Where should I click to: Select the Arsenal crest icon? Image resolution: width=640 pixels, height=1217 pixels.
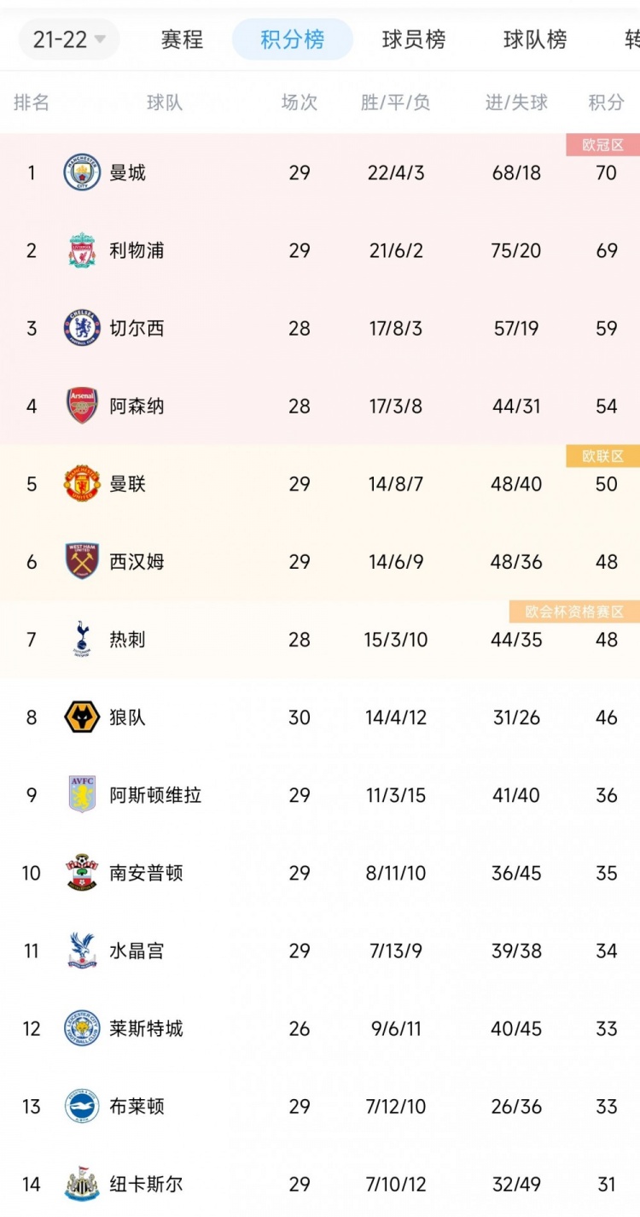[x=82, y=406]
